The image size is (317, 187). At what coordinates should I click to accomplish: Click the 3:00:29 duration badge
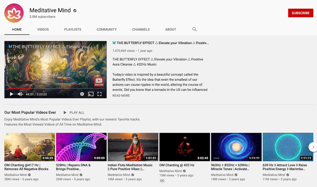click(x=48, y=158)
